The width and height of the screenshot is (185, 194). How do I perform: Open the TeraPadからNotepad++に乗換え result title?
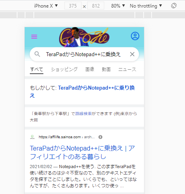pos(82,152)
